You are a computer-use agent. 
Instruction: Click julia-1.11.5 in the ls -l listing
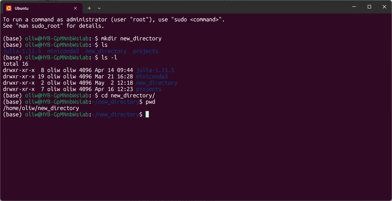point(155,70)
